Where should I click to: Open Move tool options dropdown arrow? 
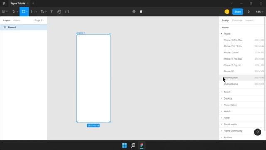(x=17, y=12)
